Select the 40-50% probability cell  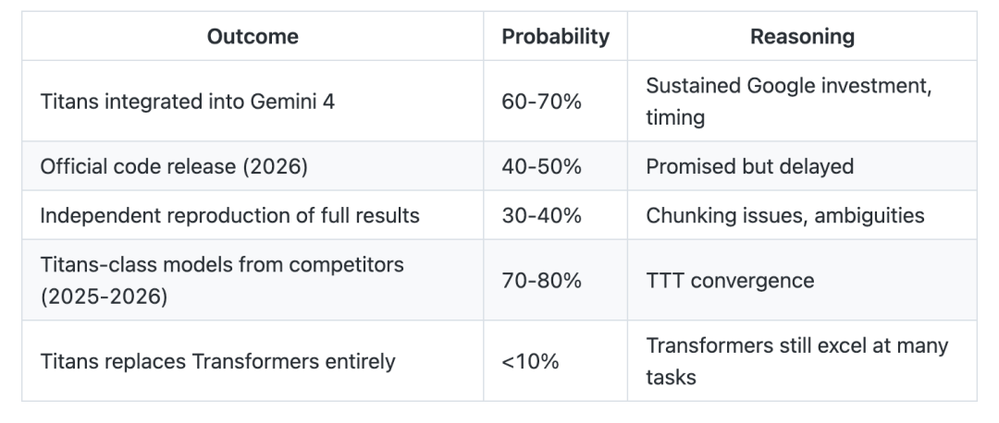pos(541,166)
